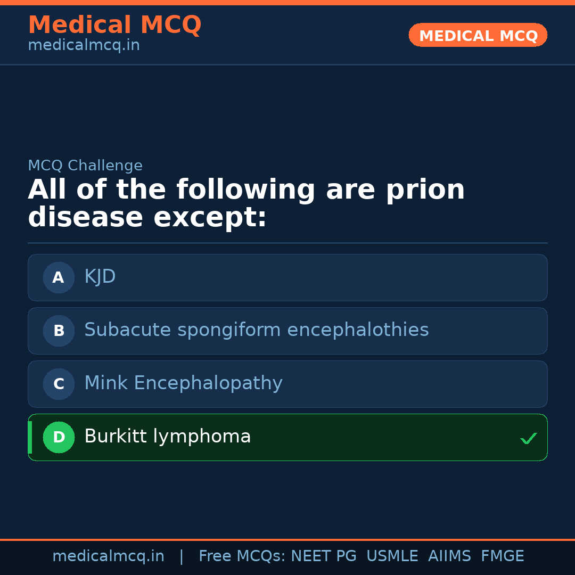Image resolution: width=575 pixels, height=575 pixels.
Task: Click the green checkmark on option D
Action: [529, 438]
